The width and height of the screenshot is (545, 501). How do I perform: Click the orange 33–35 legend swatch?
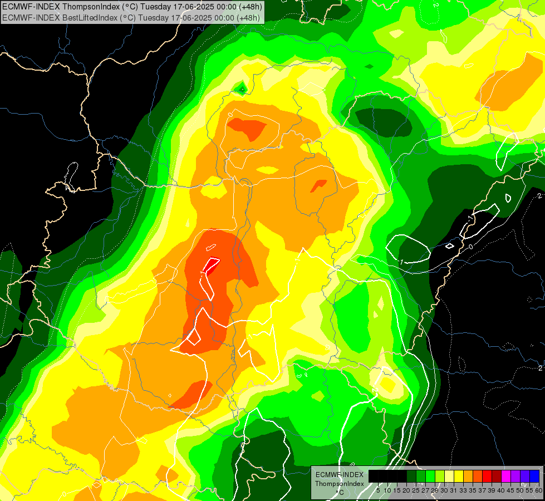468,476
